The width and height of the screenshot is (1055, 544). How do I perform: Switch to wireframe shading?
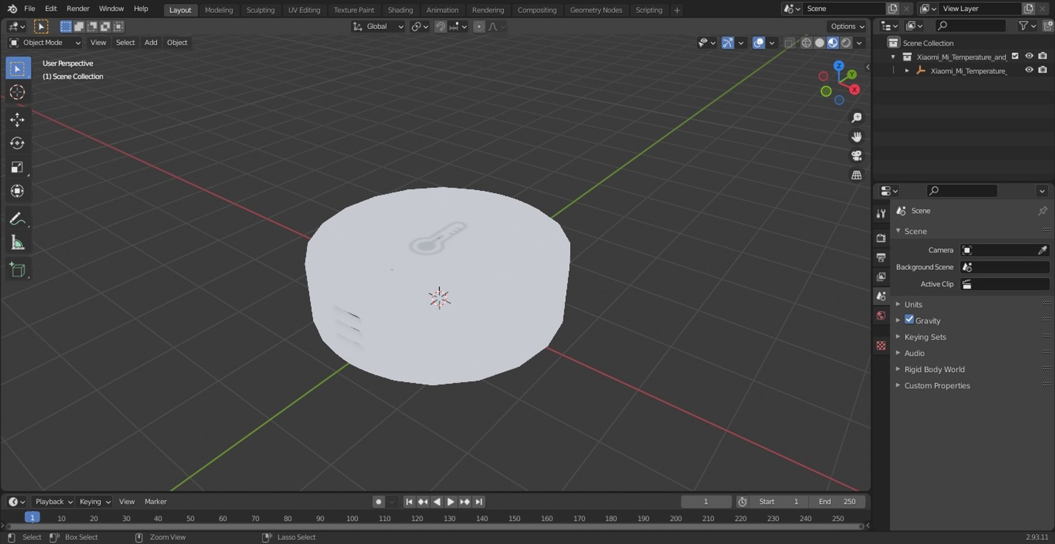[x=806, y=43]
